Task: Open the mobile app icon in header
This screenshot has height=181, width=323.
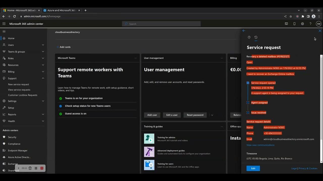Action: [294, 24]
